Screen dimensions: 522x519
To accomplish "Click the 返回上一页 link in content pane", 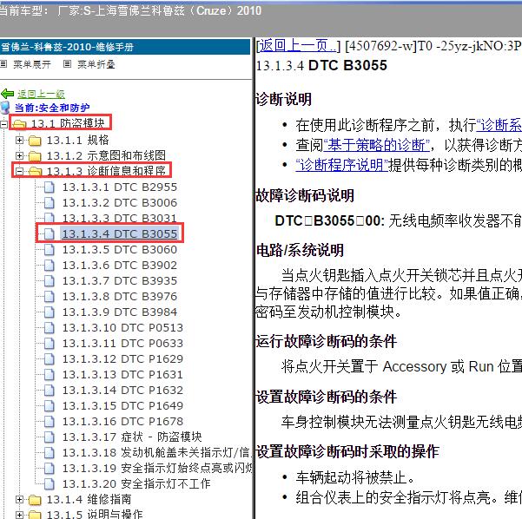I will click(x=298, y=46).
